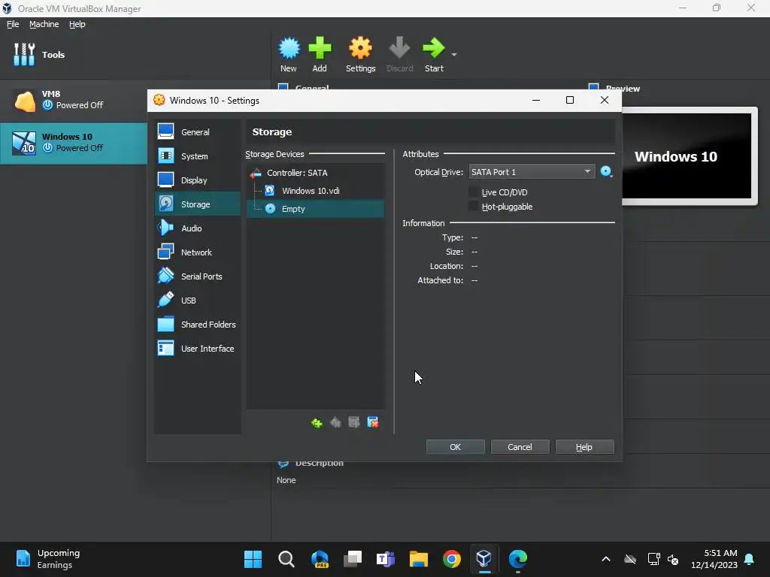The width and height of the screenshot is (770, 577).
Task: Click the Add Controller icon below storage tree
Action: click(x=317, y=422)
